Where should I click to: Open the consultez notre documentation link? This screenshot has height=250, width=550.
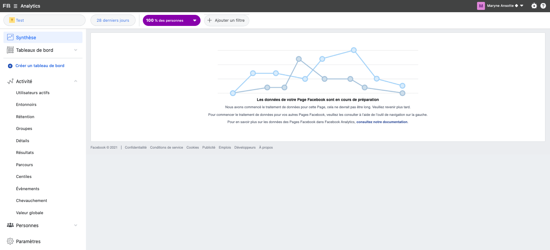point(382,122)
